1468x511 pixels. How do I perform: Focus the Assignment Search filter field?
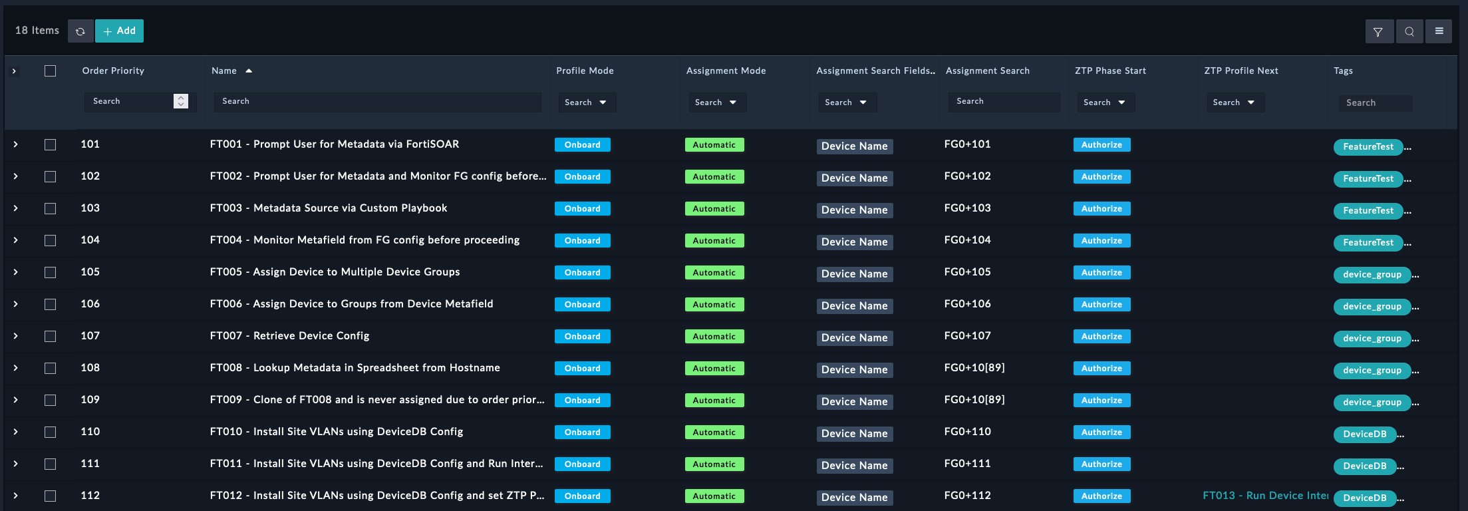pos(1004,101)
